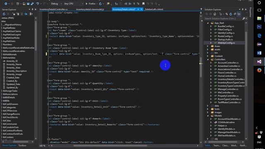
Task: Expand the Areas folder
Action: [208, 46]
